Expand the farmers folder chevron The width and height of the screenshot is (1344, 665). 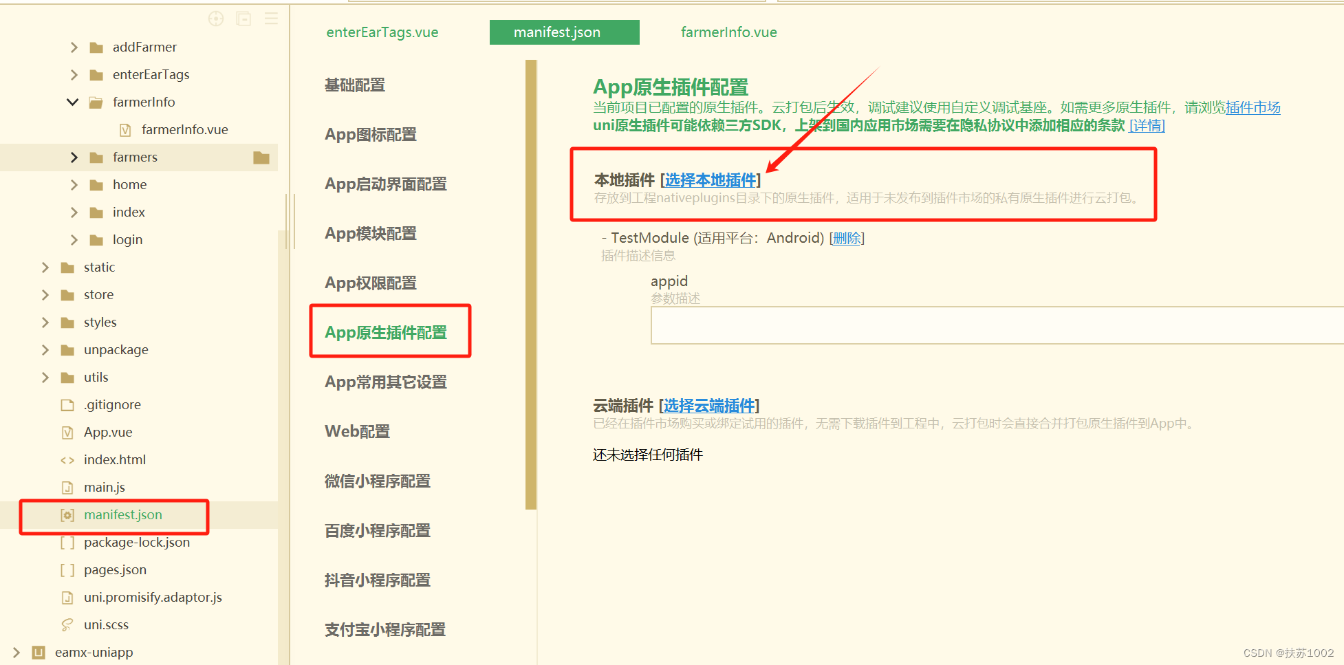74,157
